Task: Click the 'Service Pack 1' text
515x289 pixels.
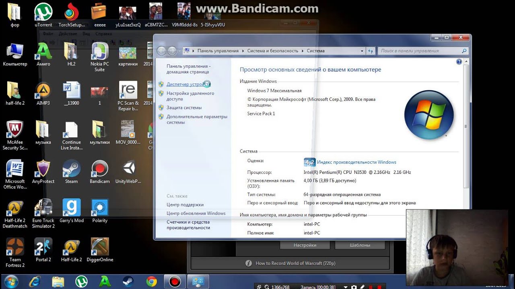Action: click(x=261, y=114)
